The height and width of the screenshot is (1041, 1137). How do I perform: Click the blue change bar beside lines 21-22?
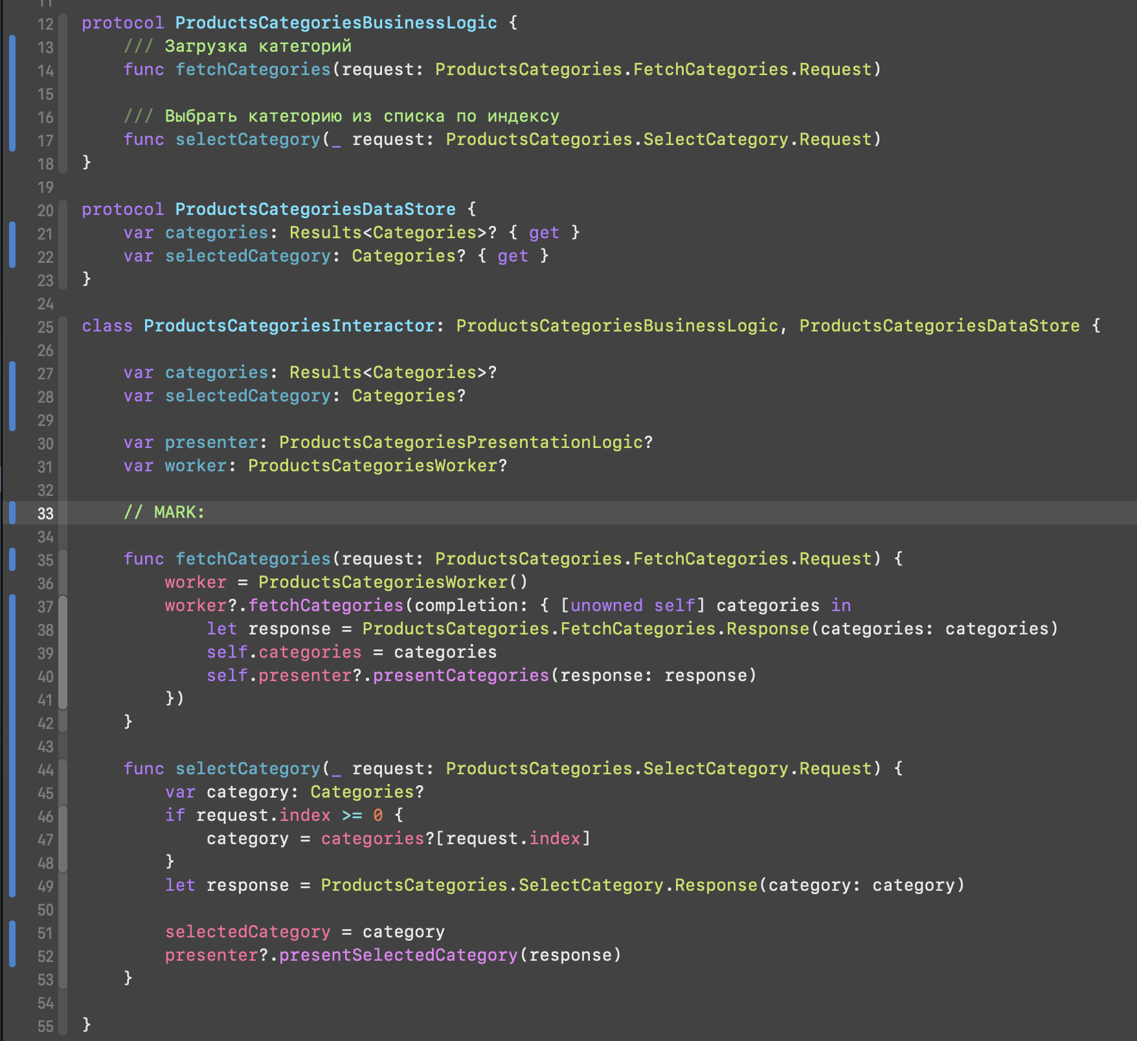pyautogui.click(x=12, y=244)
